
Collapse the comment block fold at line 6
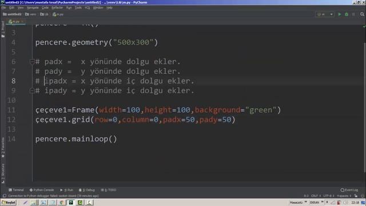tap(32, 62)
